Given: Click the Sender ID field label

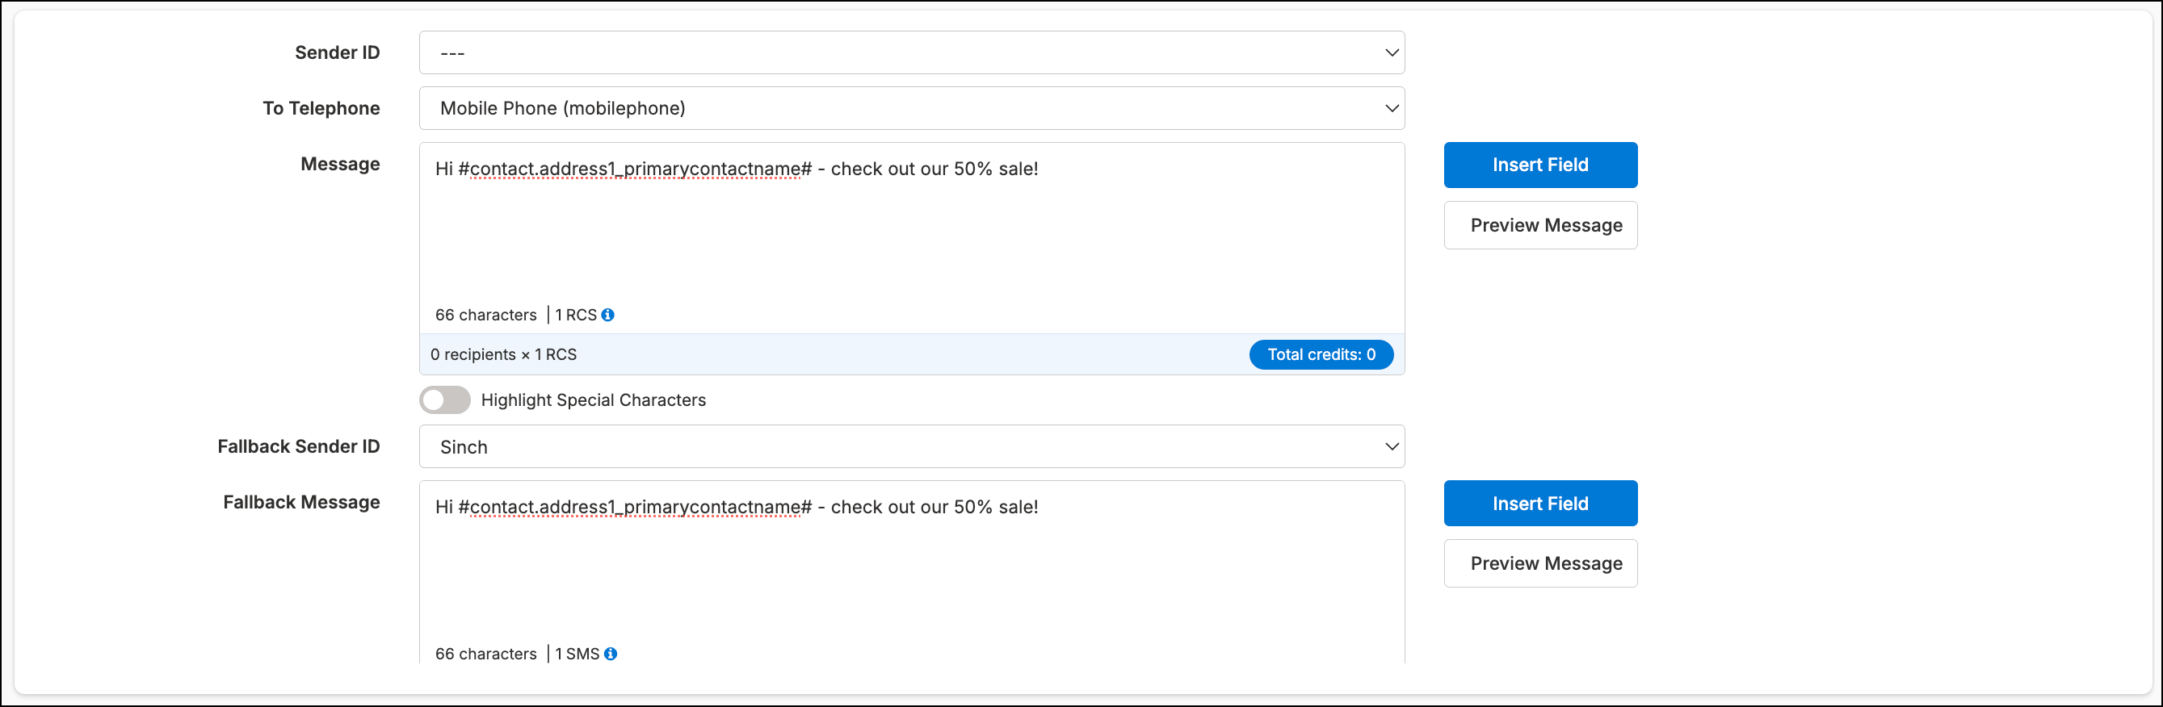Looking at the screenshot, I should point(337,52).
